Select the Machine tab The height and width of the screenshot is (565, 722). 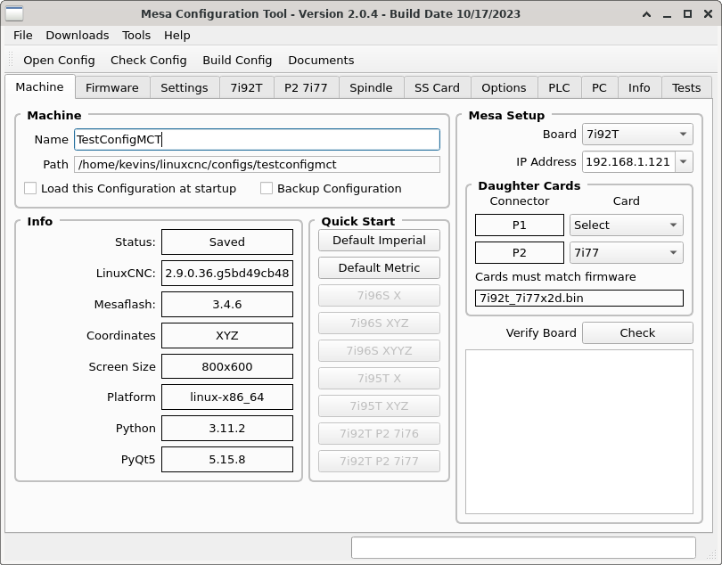click(39, 86)
